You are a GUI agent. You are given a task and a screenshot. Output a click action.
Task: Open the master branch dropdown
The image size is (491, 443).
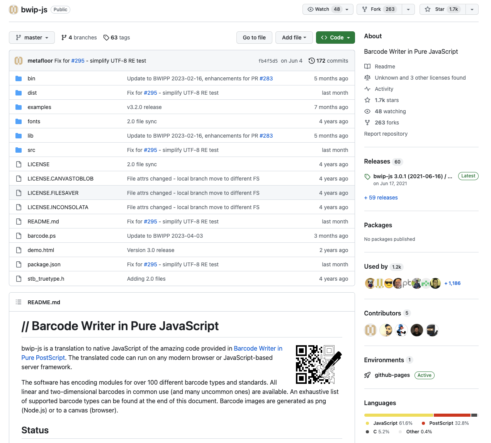pyautogui.click(x=32, y=37)
